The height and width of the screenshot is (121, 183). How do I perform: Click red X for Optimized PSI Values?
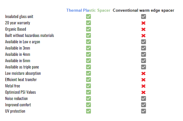click(143, 92)
